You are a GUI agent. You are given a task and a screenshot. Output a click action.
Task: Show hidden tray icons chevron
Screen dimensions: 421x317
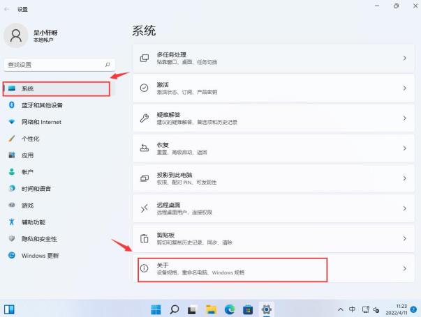[x=341, y=310]
